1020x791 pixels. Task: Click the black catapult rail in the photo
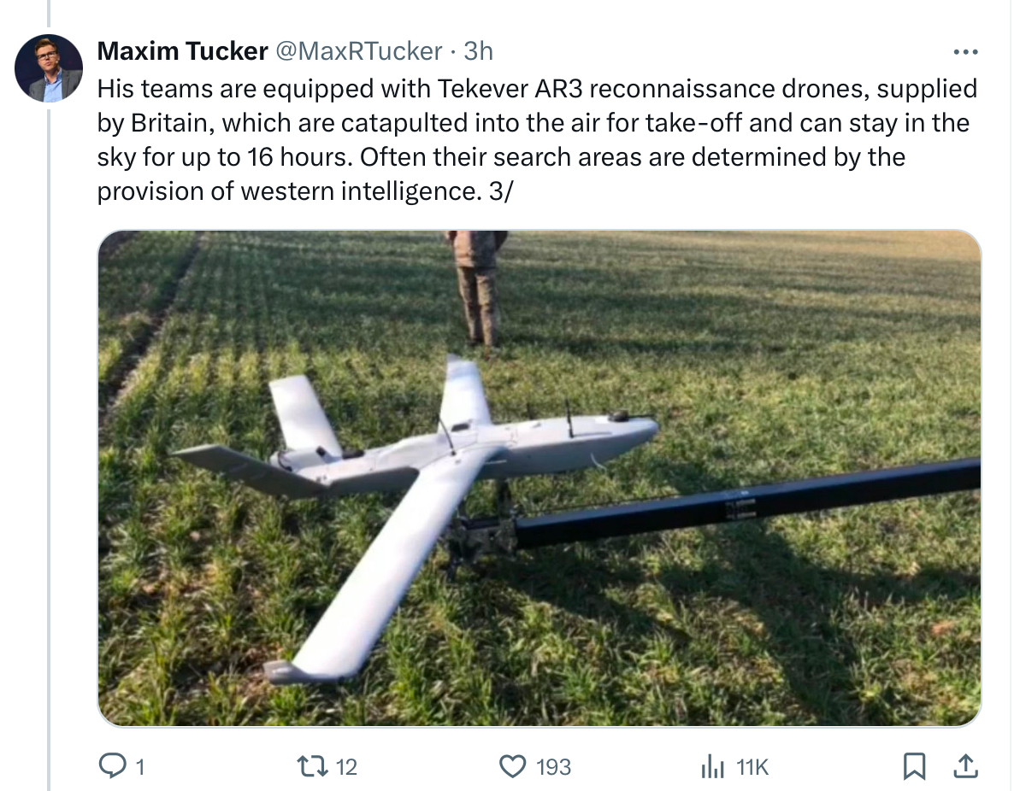(752, 504)
